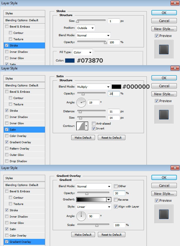
Task: Uncheck Align with Layer
Action: tap(116, 206)
